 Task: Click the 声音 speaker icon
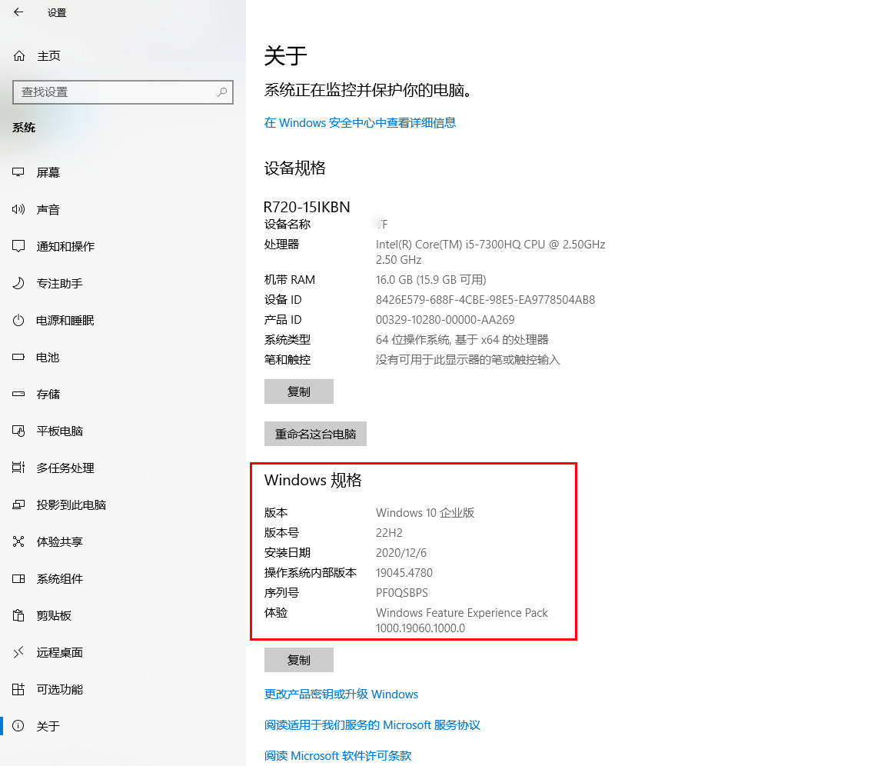(x=18, y=209)
